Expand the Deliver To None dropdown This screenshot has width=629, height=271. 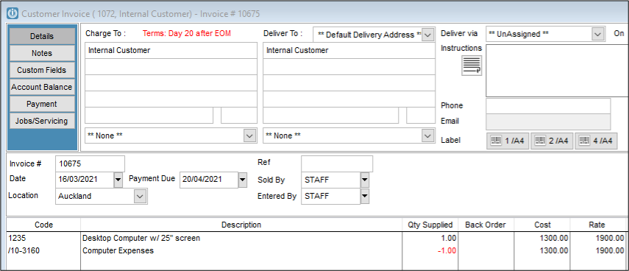[428, 135]
